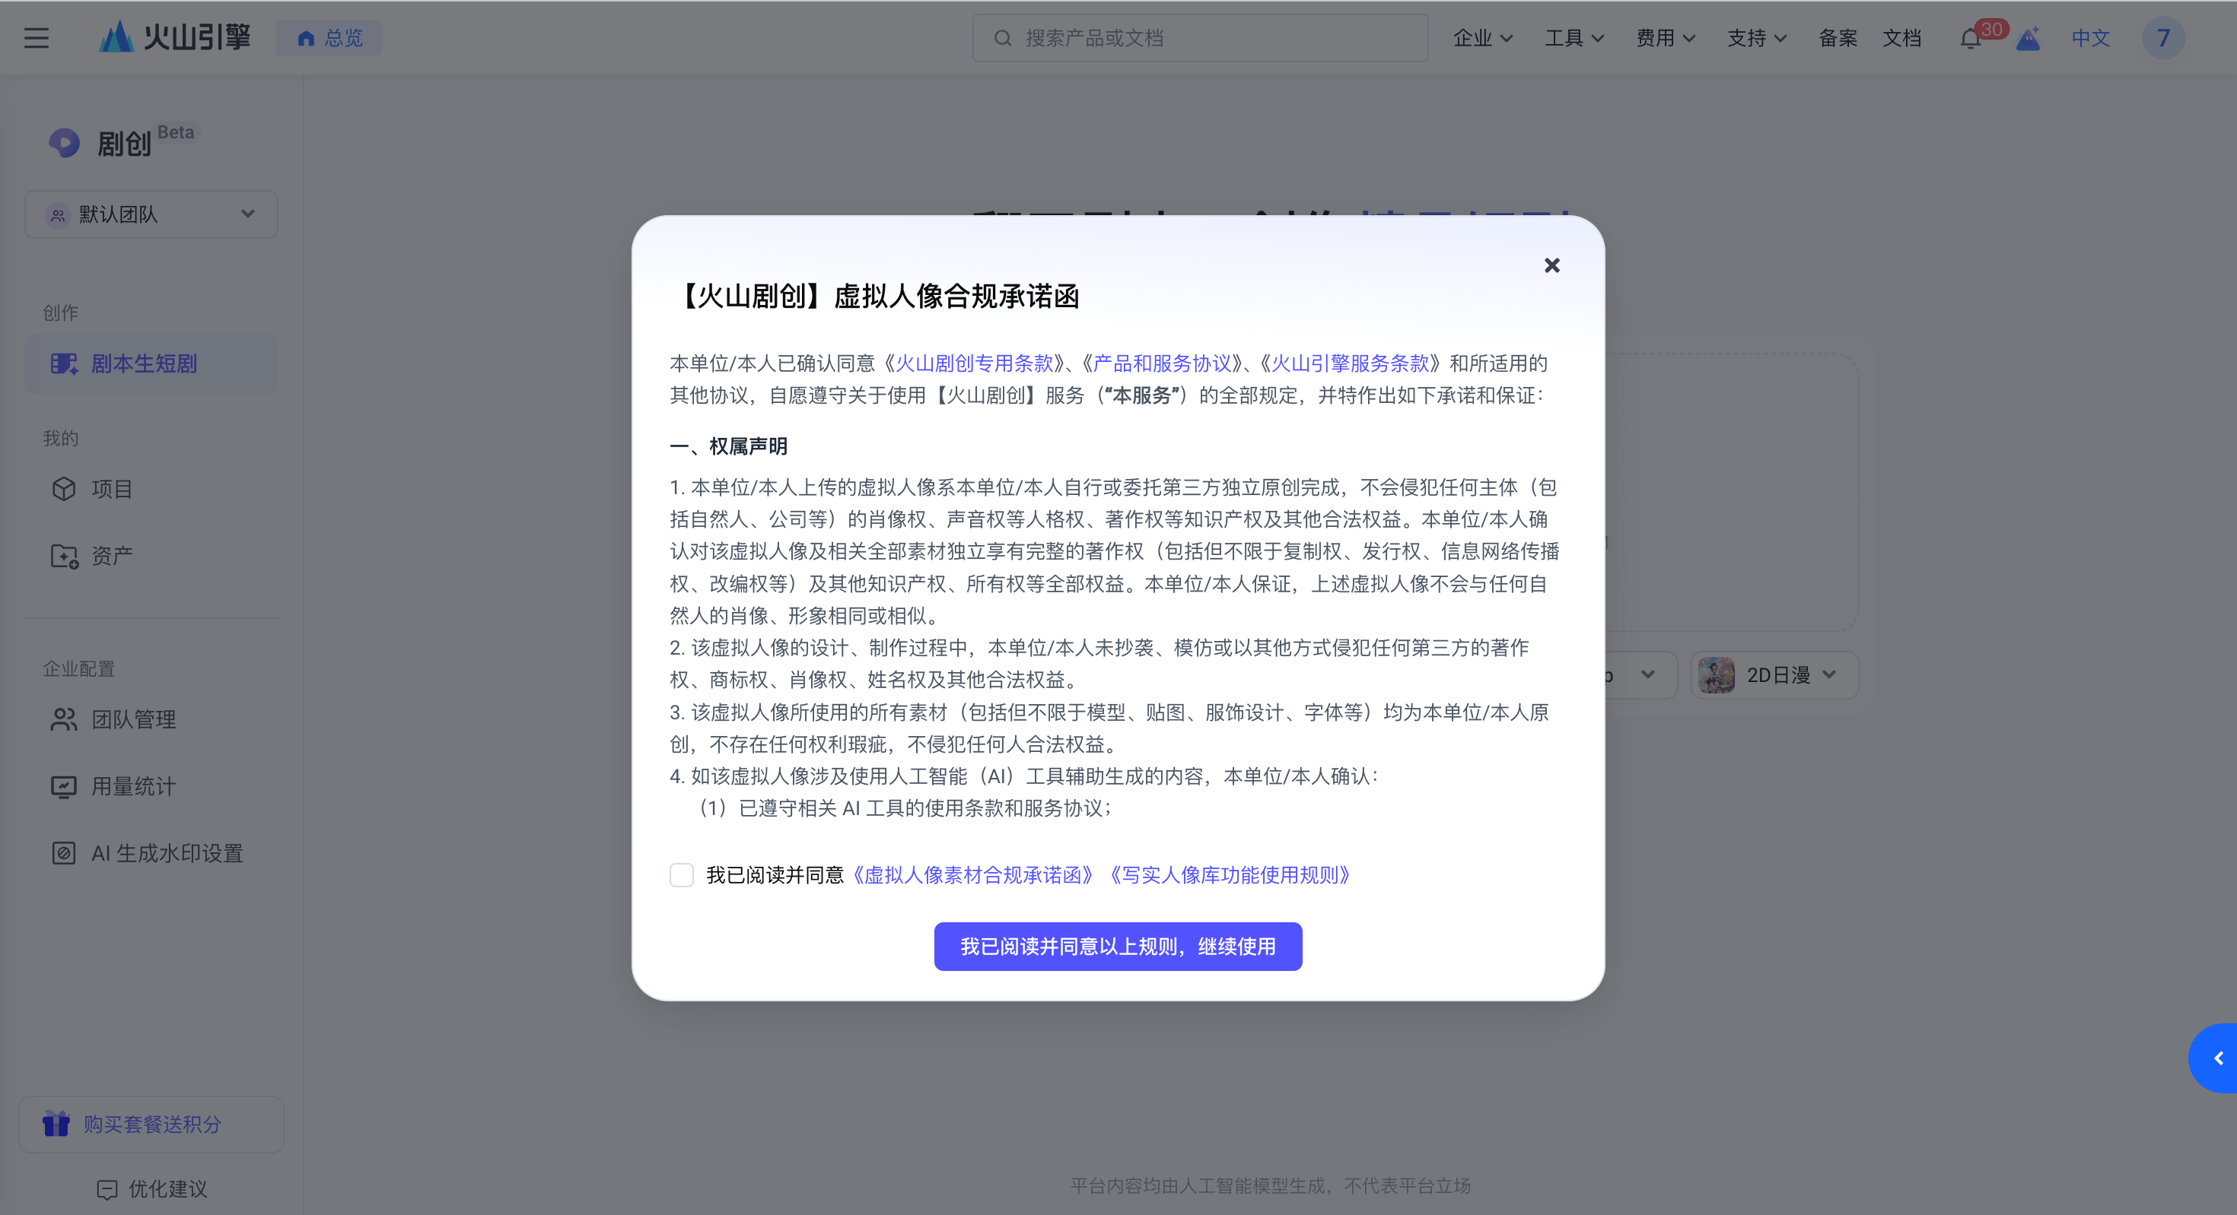The image size is (2237, 1215).
Task: Open the user avatar menu
Action: coord(2163,38)
